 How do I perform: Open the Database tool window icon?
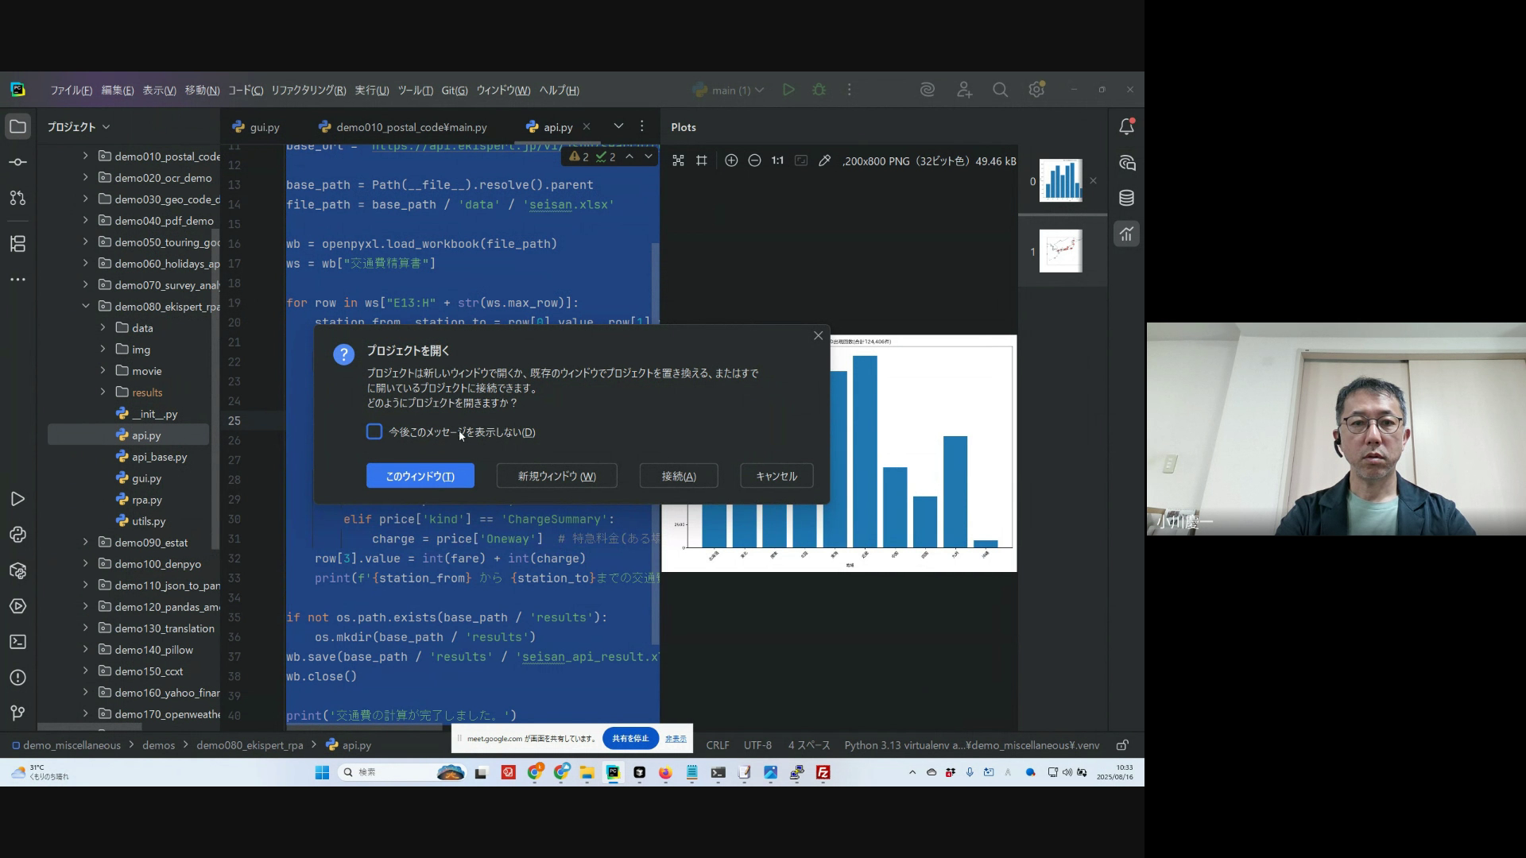tap(1126, 199)
